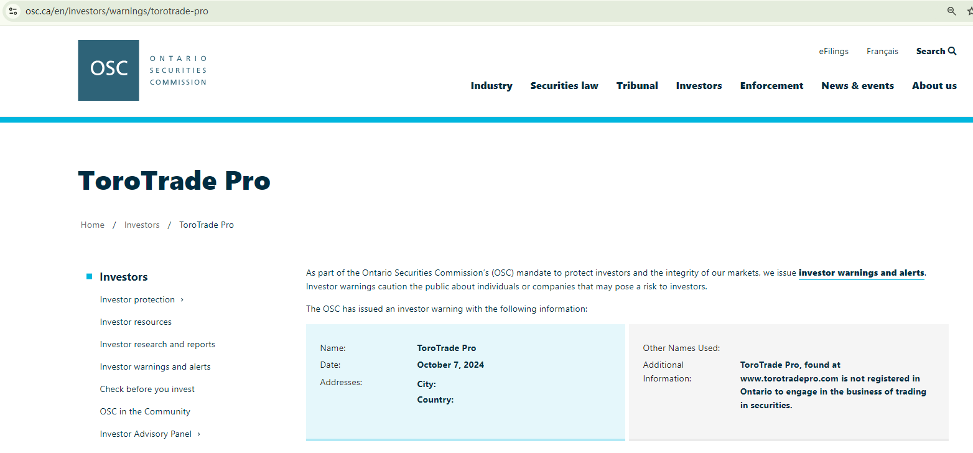Click the 'Addresses:' label
The image size is (973, 453).
click(341, 382)
